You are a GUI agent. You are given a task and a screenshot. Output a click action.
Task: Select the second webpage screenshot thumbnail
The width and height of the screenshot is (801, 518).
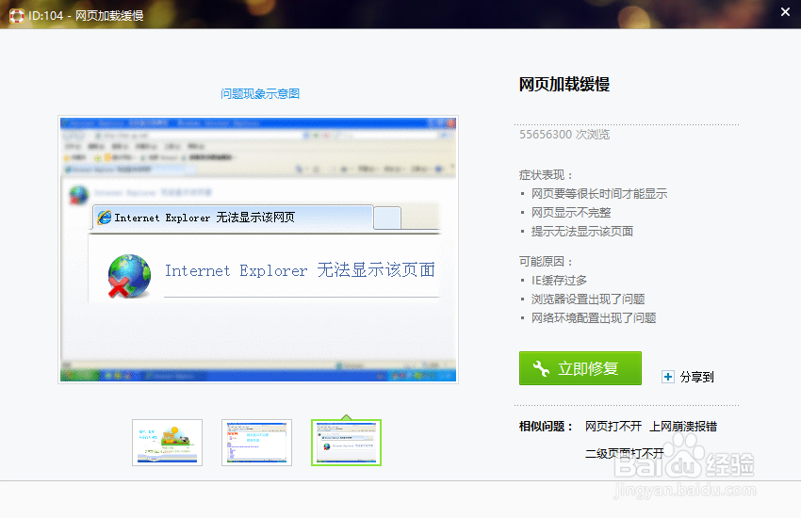256,443
